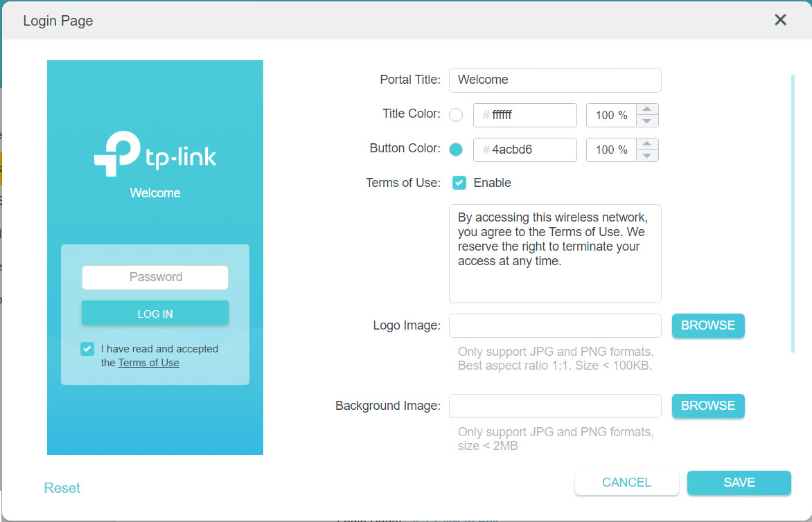Edit the Button Color hex value 4acbd6
Viewport: 812px width, 522px height.
524,150
